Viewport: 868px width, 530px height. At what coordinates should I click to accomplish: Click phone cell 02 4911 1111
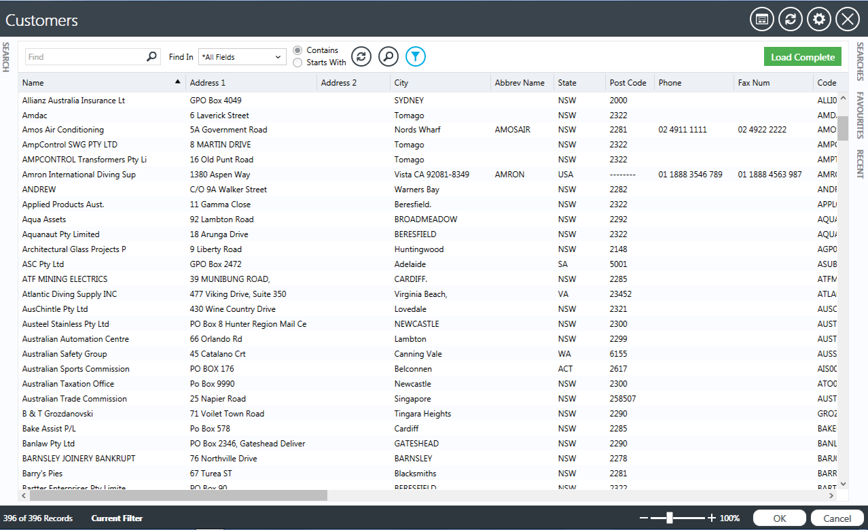coord(683,130)
